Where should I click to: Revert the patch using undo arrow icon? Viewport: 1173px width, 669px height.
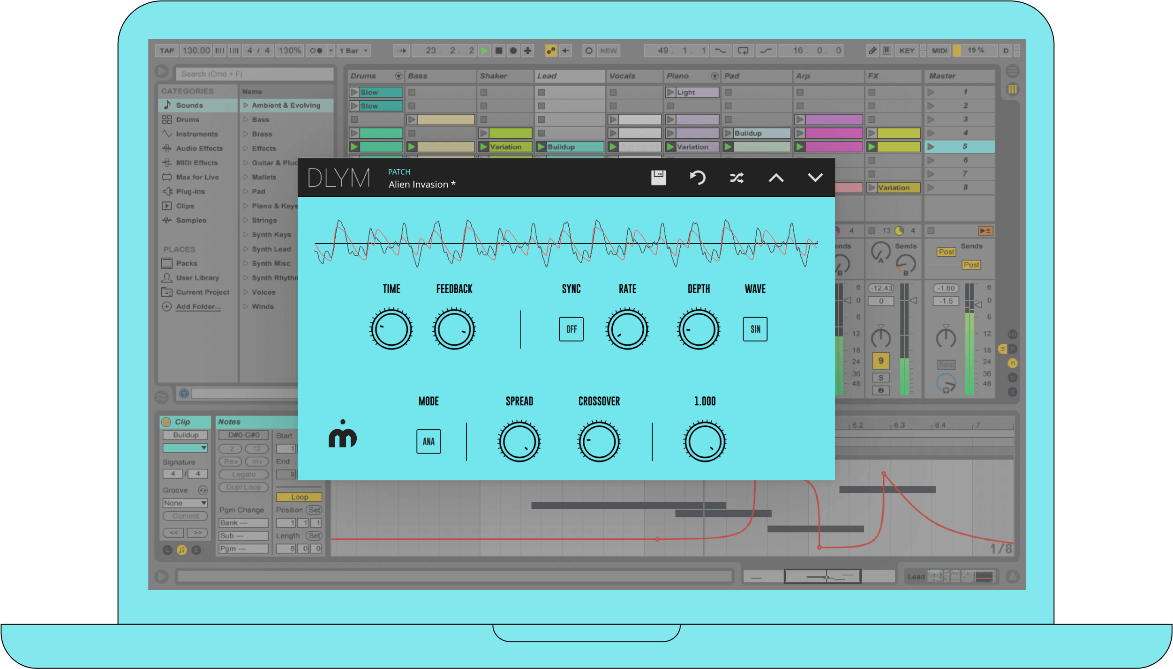698,178
